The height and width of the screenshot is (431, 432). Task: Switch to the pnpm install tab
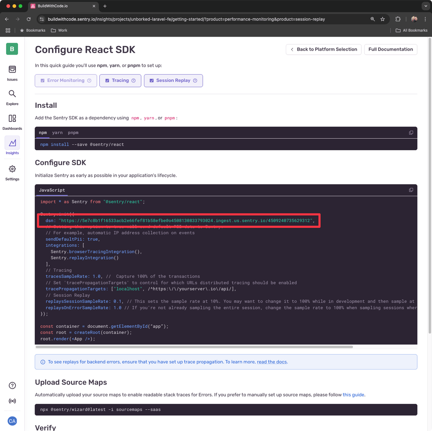pyautogui.click(x=73, y=133)
